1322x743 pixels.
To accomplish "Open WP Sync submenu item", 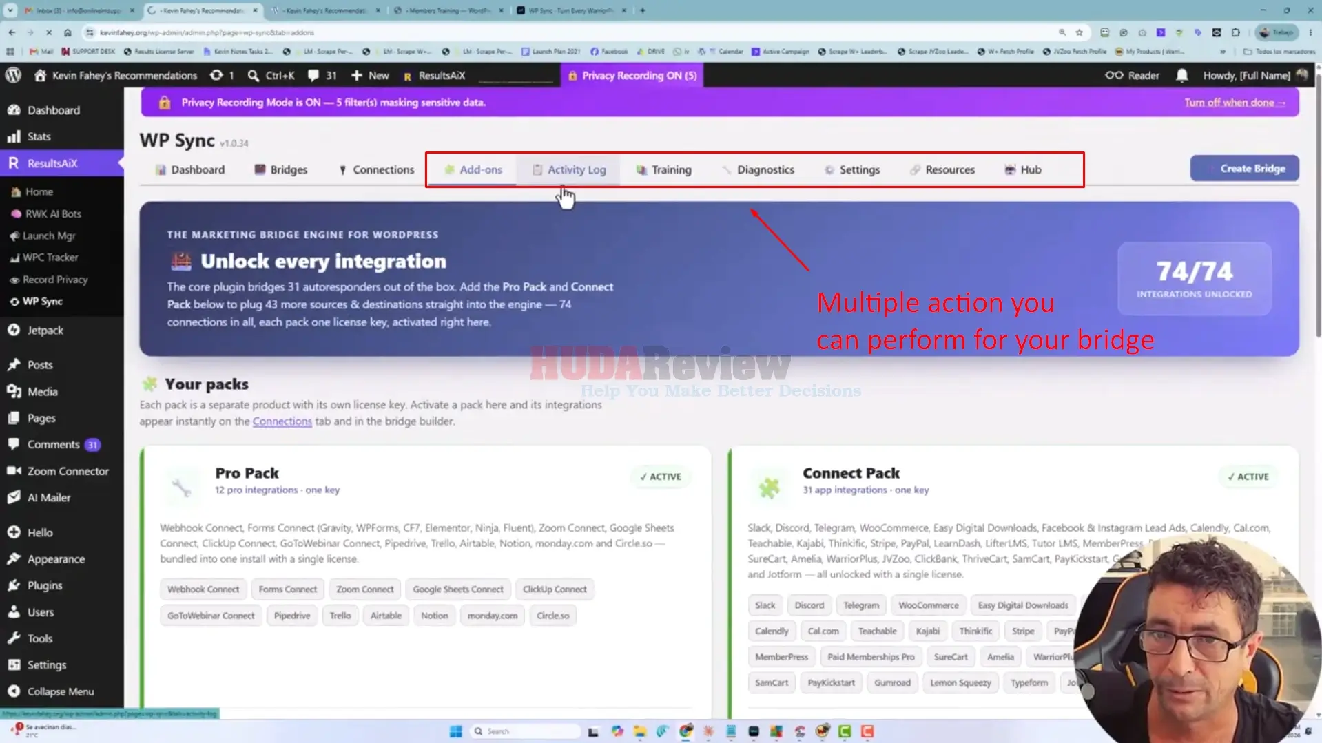I will point(42,302).
